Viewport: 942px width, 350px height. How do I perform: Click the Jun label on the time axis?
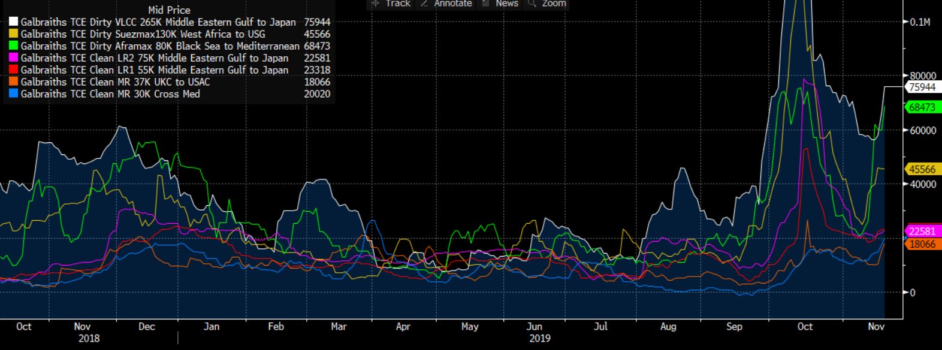coord(534,327)
